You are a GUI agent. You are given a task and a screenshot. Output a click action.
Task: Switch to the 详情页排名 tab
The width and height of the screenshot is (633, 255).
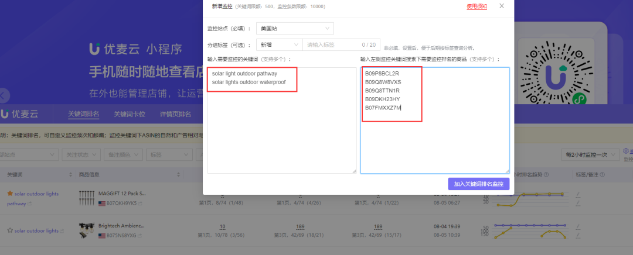pyautogui.click(x=176, y=114)
